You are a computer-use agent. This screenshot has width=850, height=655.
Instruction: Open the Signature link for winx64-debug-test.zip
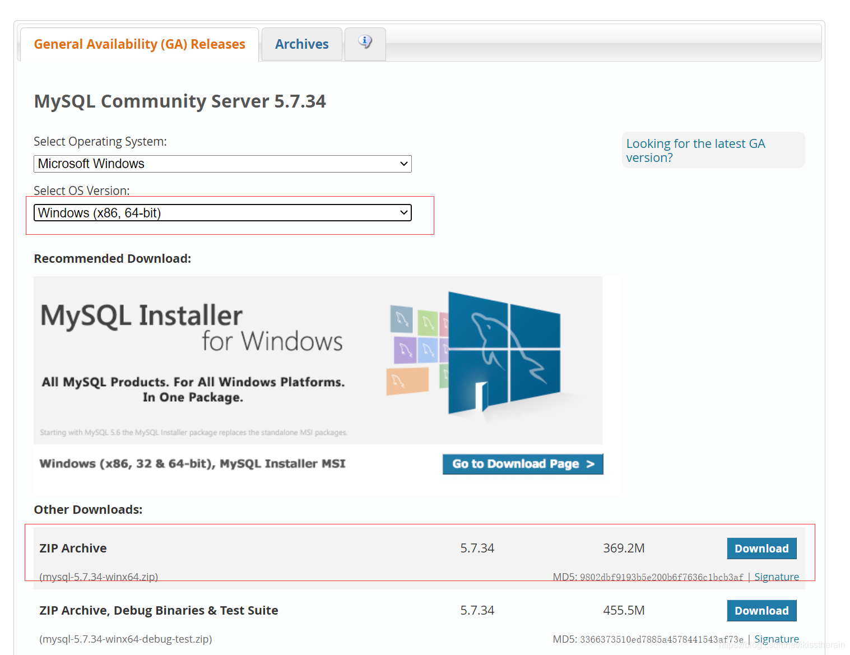click(x=777, y=639)
